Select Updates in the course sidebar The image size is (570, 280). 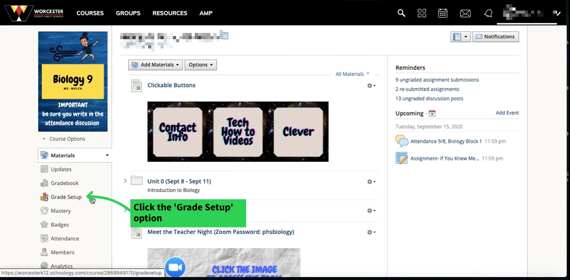click(61, 169)
